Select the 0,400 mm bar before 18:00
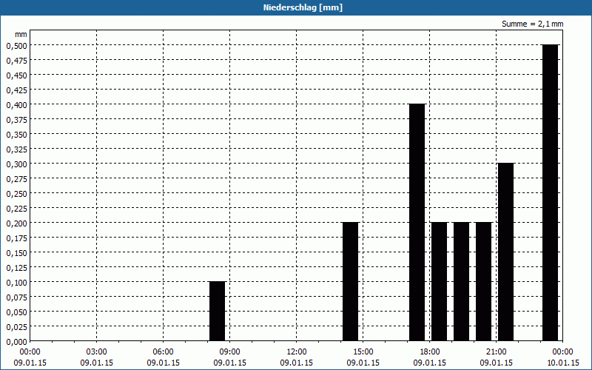The image size is (592, 370). [417, 223]
